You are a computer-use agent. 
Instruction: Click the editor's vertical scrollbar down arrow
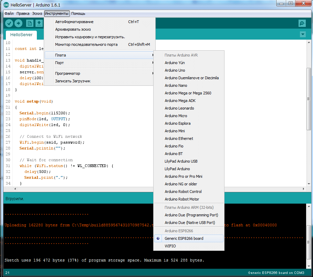(310, 183)
